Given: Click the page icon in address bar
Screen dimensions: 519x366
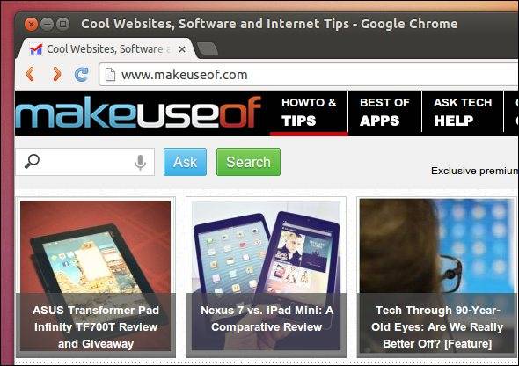Looking at the screenshot, I should tap(110, 75).
